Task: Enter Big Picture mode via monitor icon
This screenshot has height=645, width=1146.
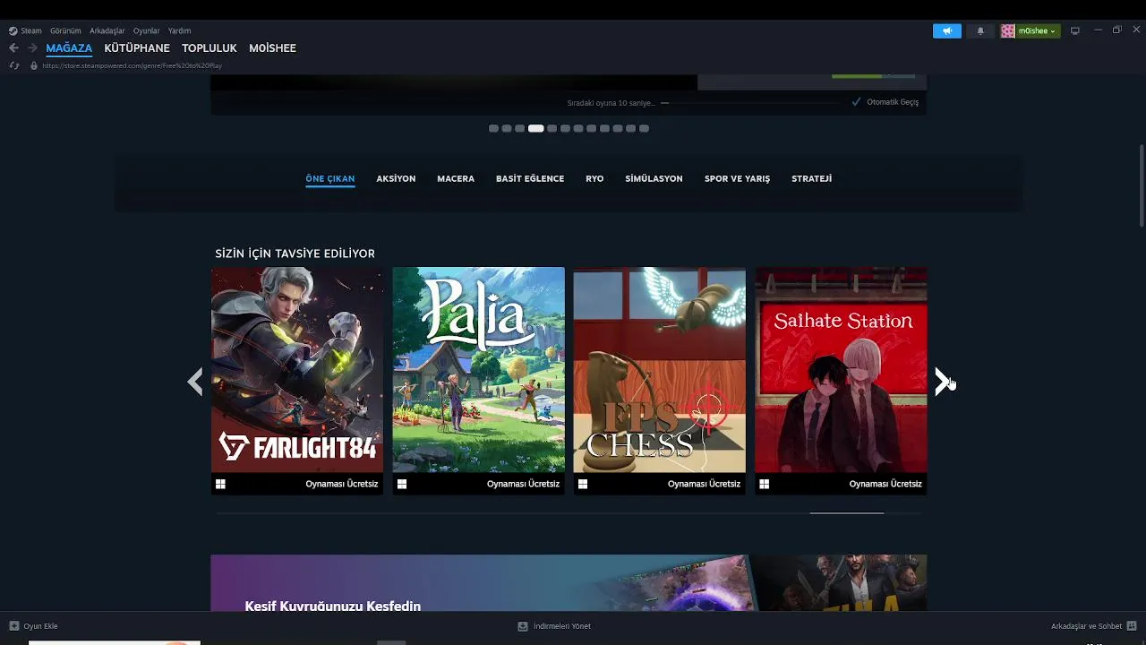Action: click(1075, 30)
